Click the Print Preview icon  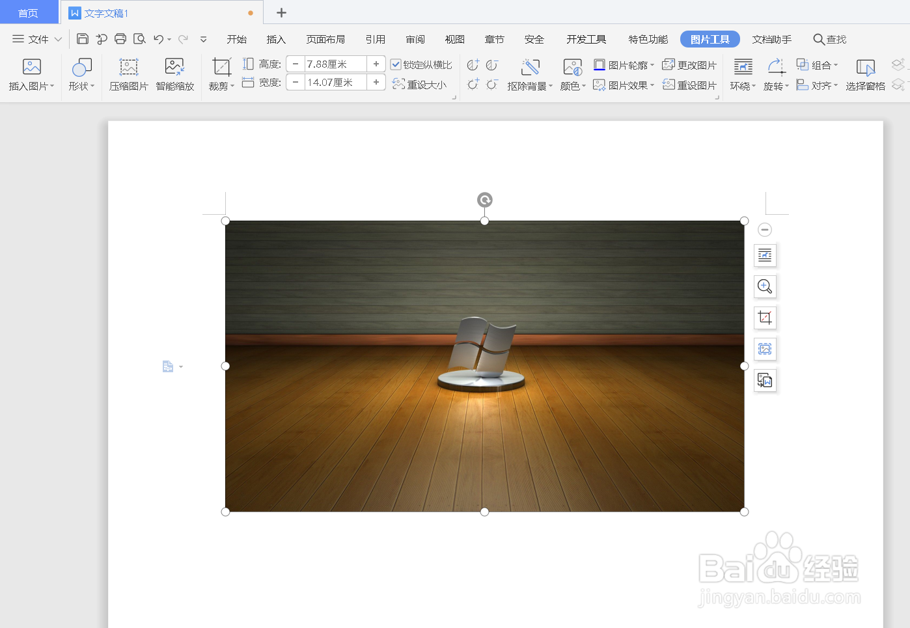tap(139, 39)
